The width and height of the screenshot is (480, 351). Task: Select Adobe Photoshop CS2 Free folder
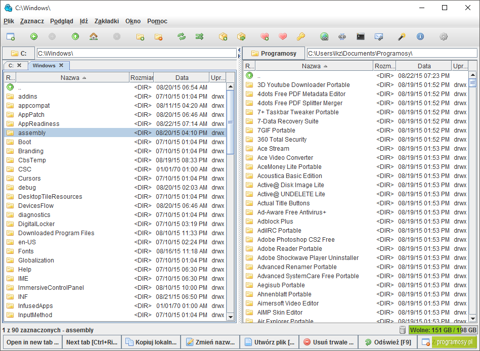tap(356, 240)
